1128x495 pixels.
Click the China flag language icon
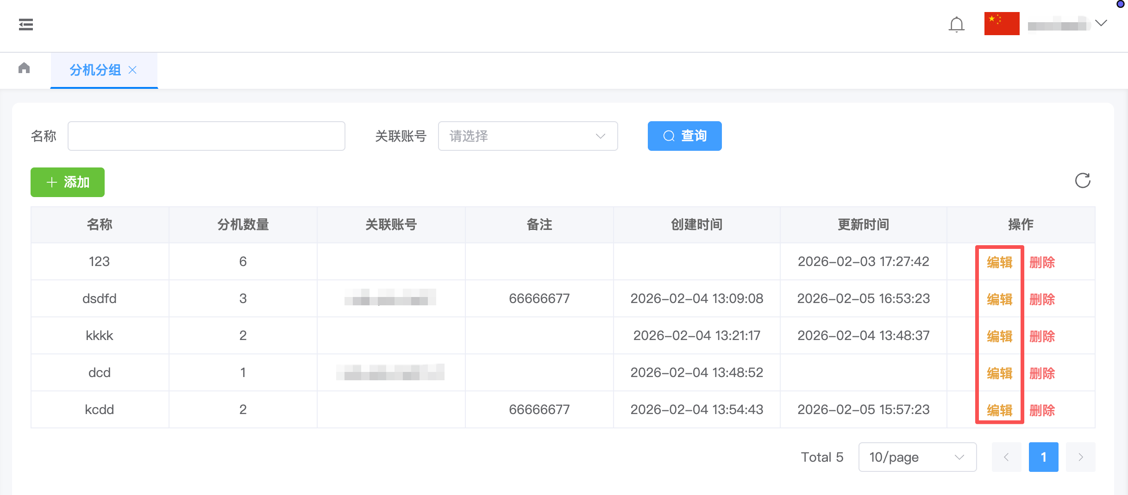pyautogui.click(x=1002, y=24)
